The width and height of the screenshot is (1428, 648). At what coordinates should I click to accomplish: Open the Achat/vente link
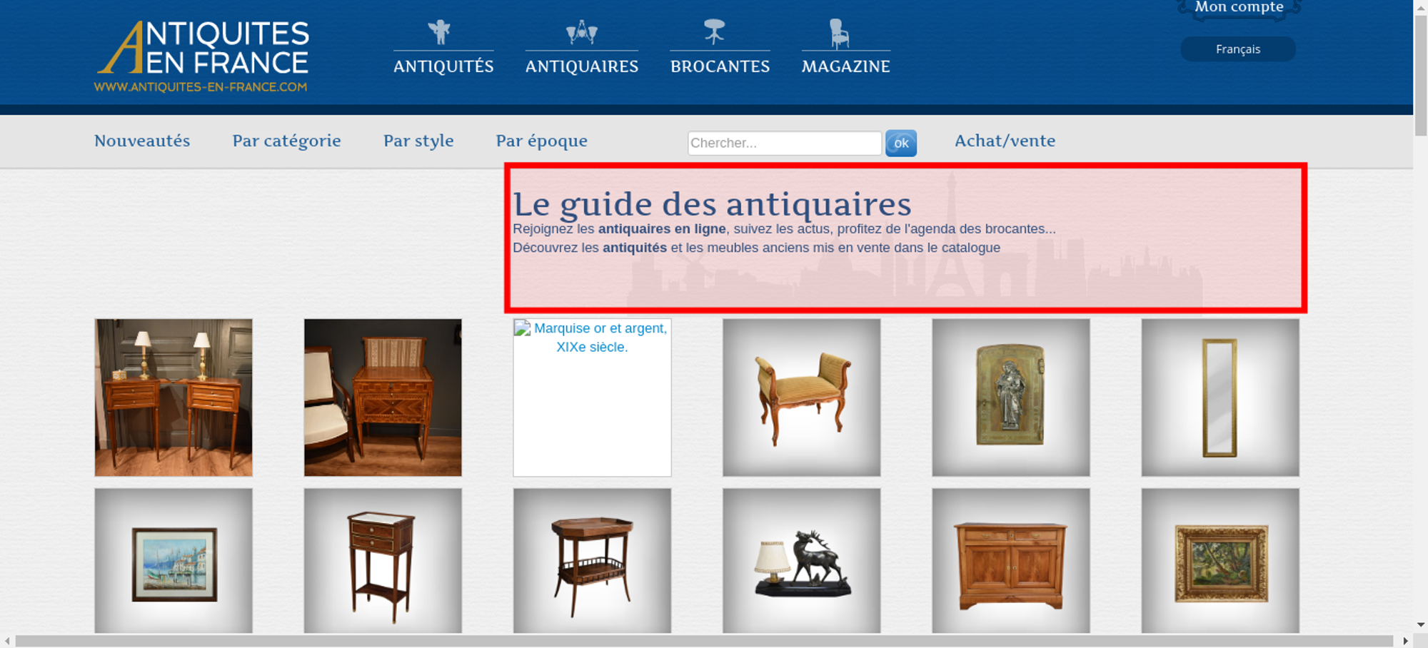pyautogui.click(x=1005, y=141)
